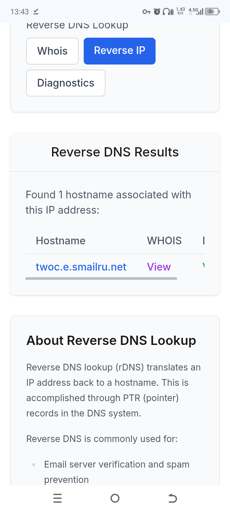The image size is (230, 511).
Task: Tap the download-complete checkmark status icon
Action: point(36,12)
